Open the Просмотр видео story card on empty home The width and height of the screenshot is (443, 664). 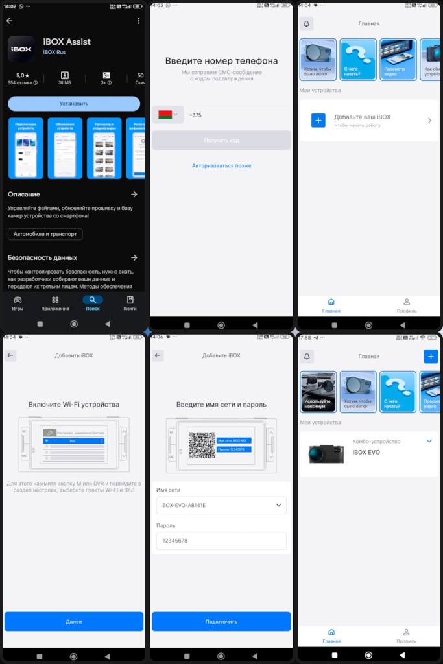[x=398, y=59]
